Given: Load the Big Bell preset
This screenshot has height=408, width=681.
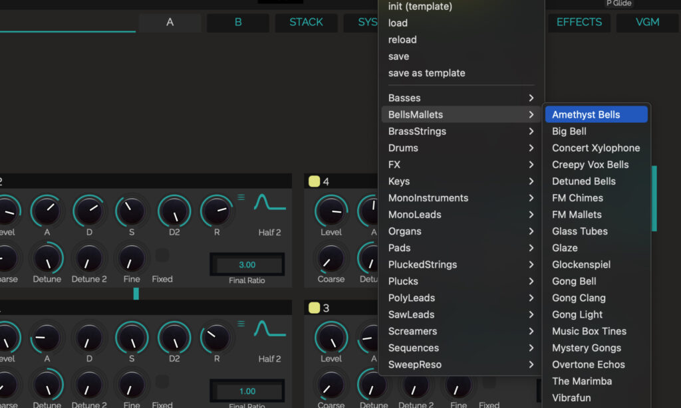Looking at the screenshot, I should 597,131.
